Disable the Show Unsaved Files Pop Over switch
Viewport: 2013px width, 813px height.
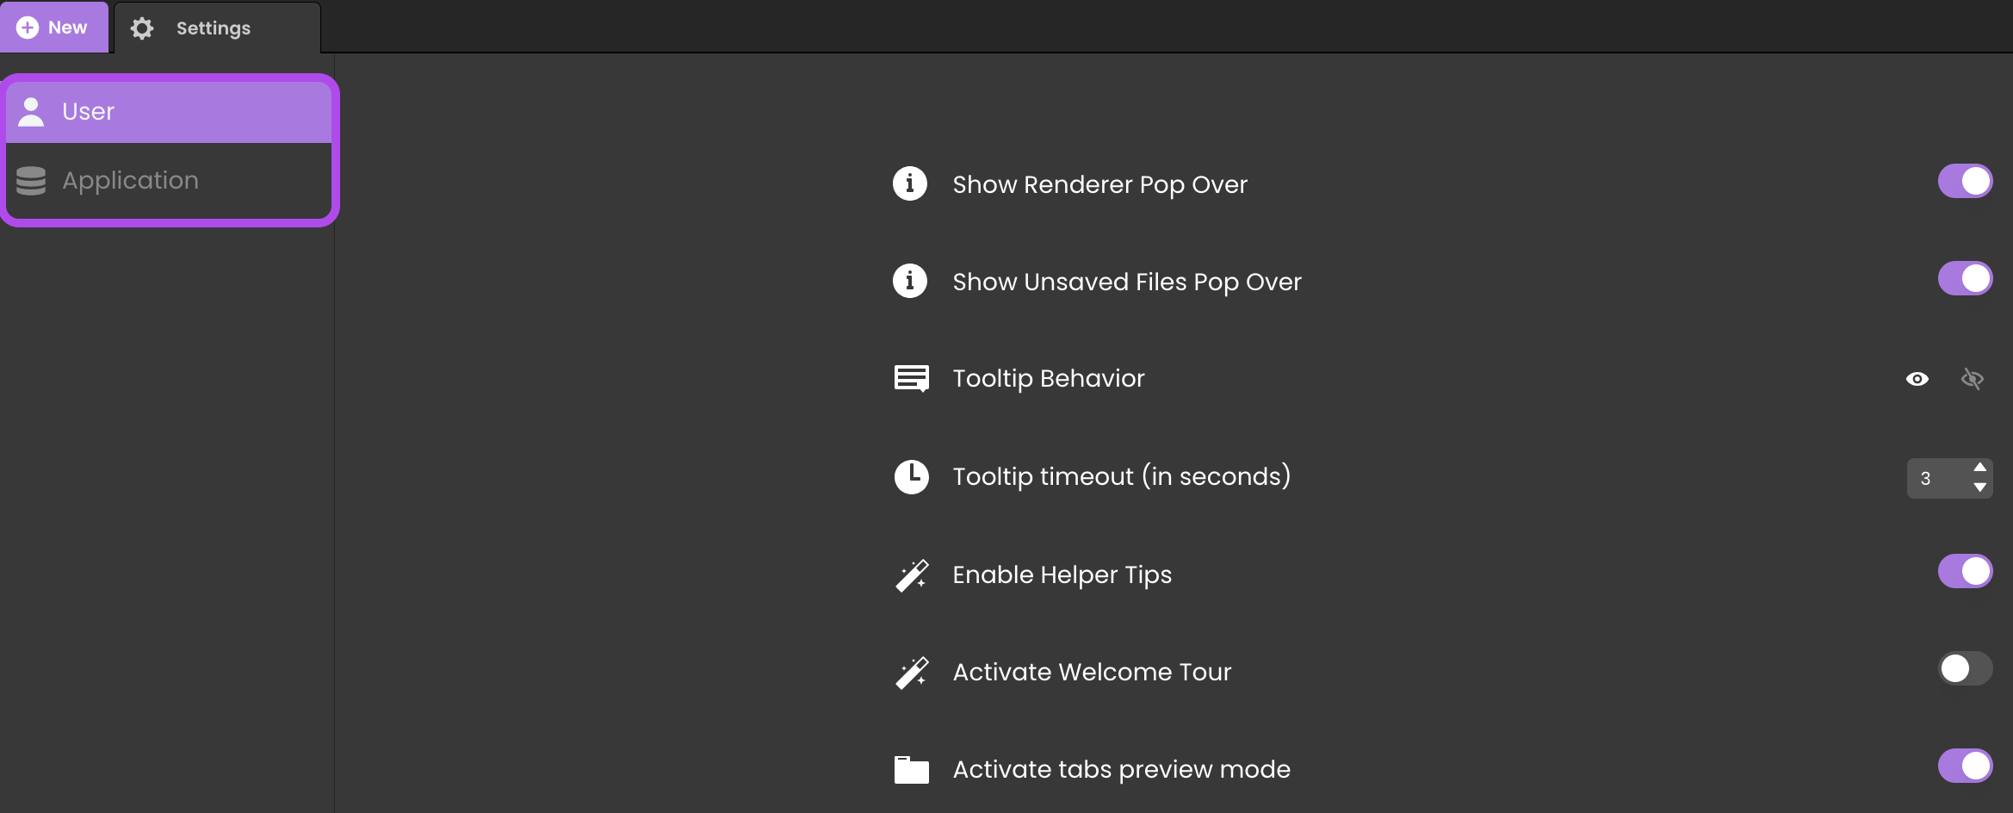click(1965, 278)
